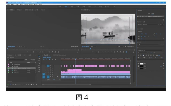This screenshot has height=106, width=171.
Task: Select the Type (T) tool in toolbox
Action: [39, 72]
